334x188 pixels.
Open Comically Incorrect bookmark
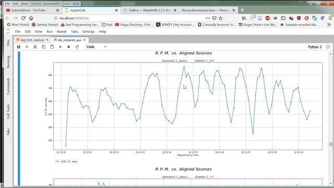(x=217, y=25)
